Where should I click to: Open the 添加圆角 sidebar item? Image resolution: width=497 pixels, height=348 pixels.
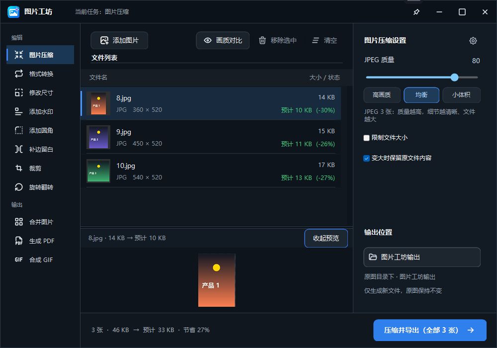point(40,130)
